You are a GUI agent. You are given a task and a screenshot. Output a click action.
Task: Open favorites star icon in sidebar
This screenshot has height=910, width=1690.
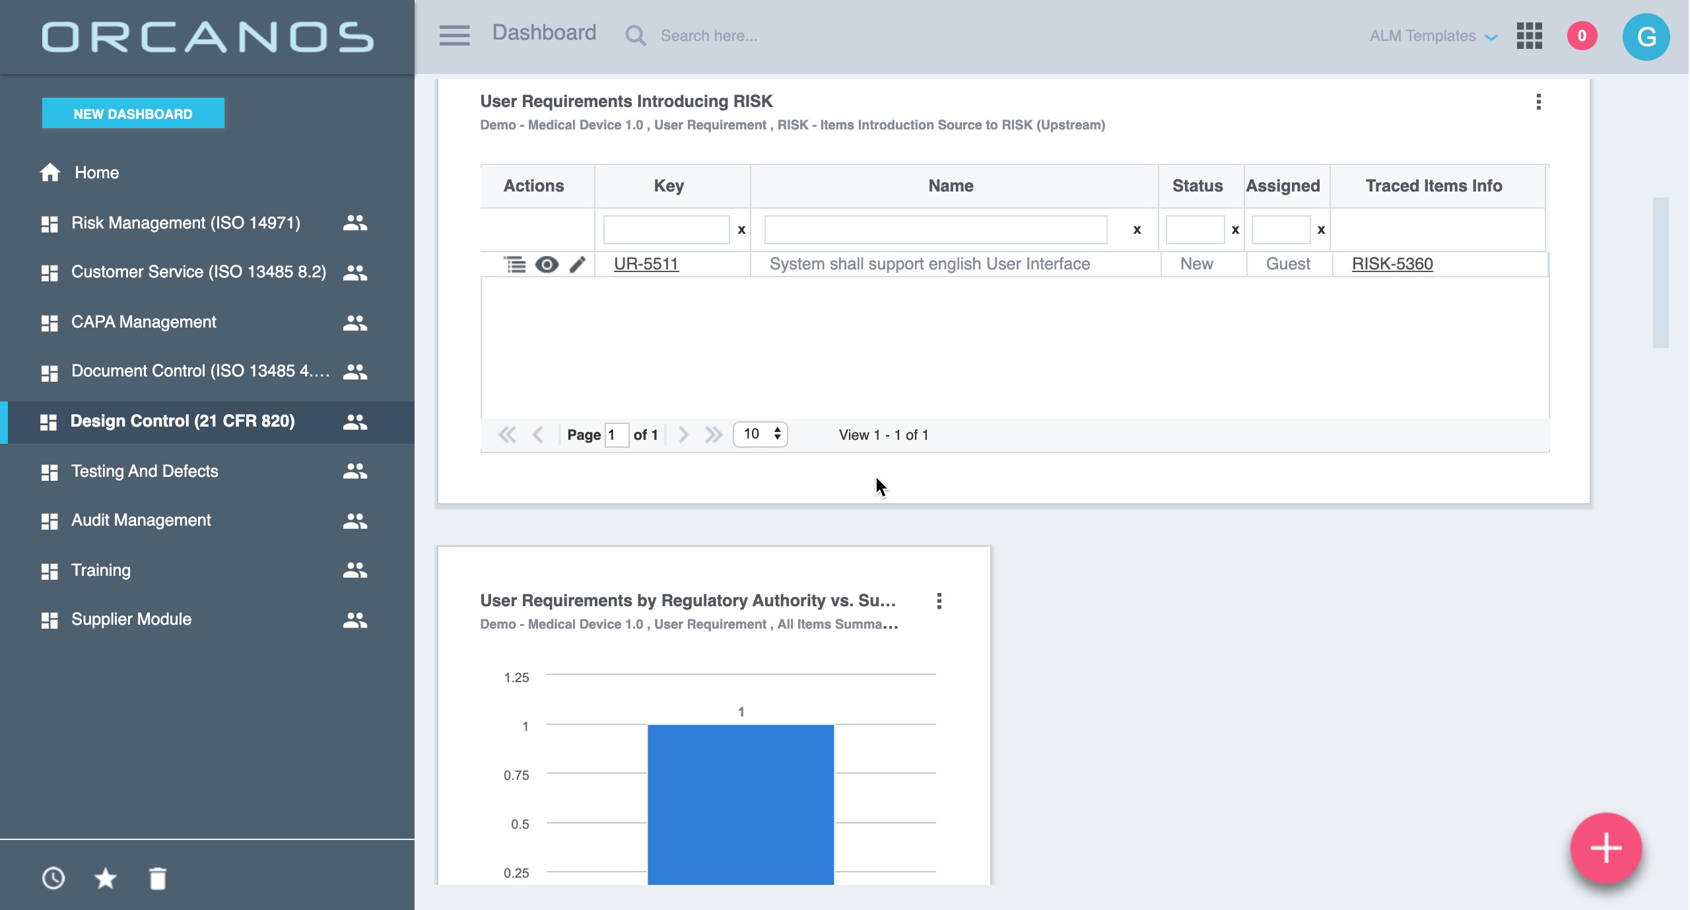(106, 878)
